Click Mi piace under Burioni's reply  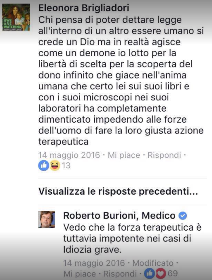80,274
